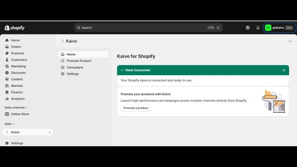The height and width of the screenshot is (167, 297).
Task: Open the sidekick assistant icon in top bar
Action: click(x=248, y=28)
